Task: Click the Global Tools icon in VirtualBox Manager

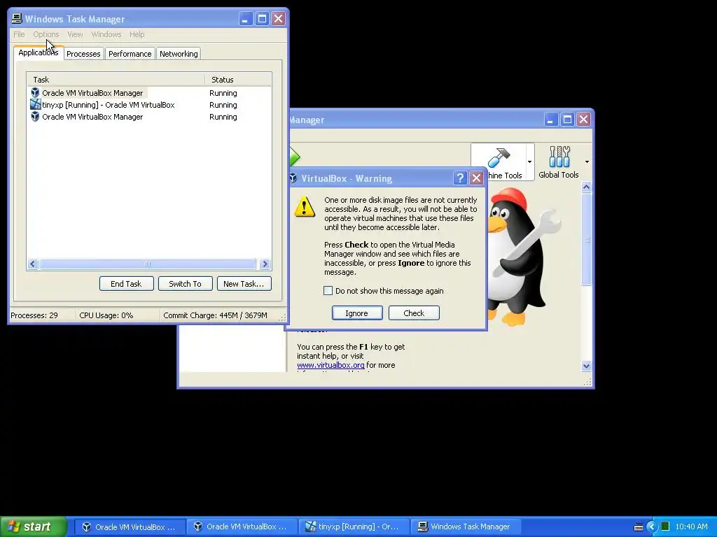Action: click(x=559, y=157)
